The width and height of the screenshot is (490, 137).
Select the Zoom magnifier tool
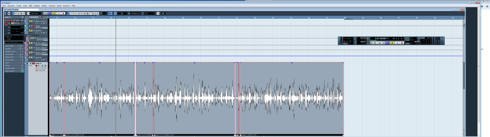[x=82, y=13]
